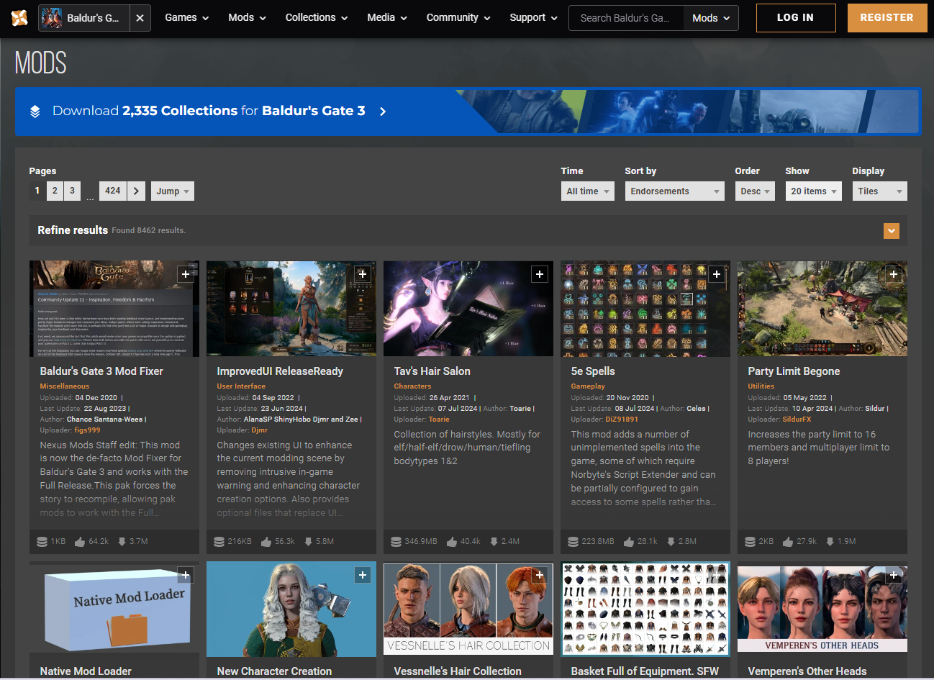
Task: Open the Display Tiles dropdown
Action: point(879,191)
